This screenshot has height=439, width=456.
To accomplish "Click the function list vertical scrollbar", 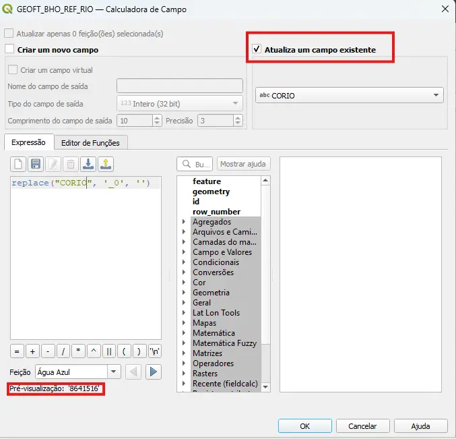I will coord(265,283).
